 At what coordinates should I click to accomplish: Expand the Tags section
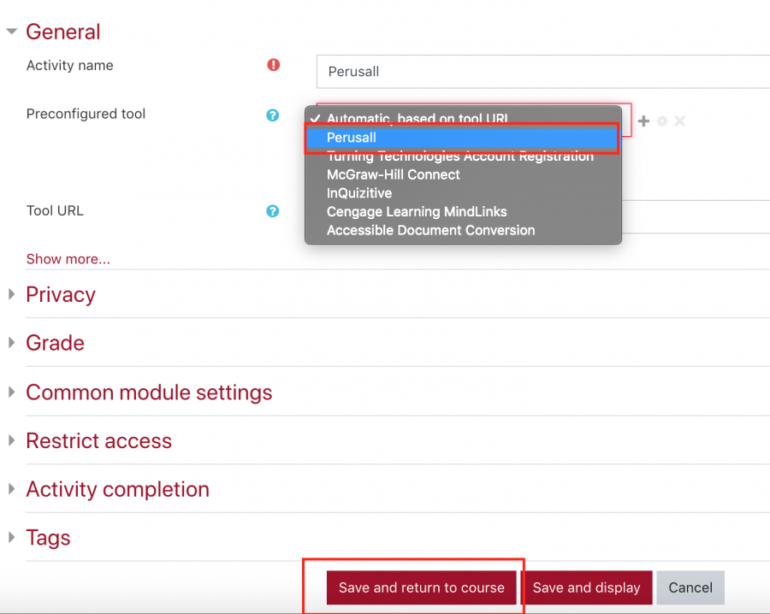tap(12, 537)
